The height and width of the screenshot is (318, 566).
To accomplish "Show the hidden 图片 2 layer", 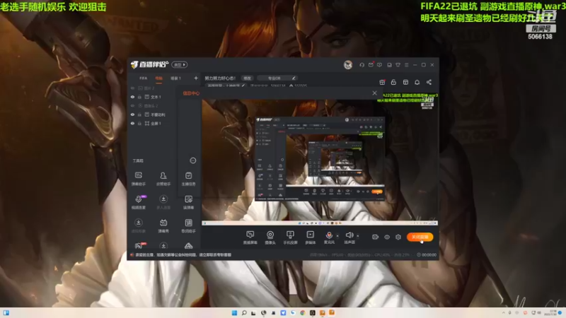I will [x=132, y=88].
